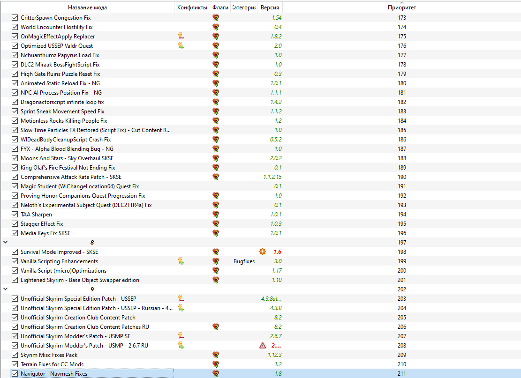The width and height of the screenshot is (521, 378).
Task: Disable Vanilla Script (micro)Optimizations mod
Action: pos(15,270)
